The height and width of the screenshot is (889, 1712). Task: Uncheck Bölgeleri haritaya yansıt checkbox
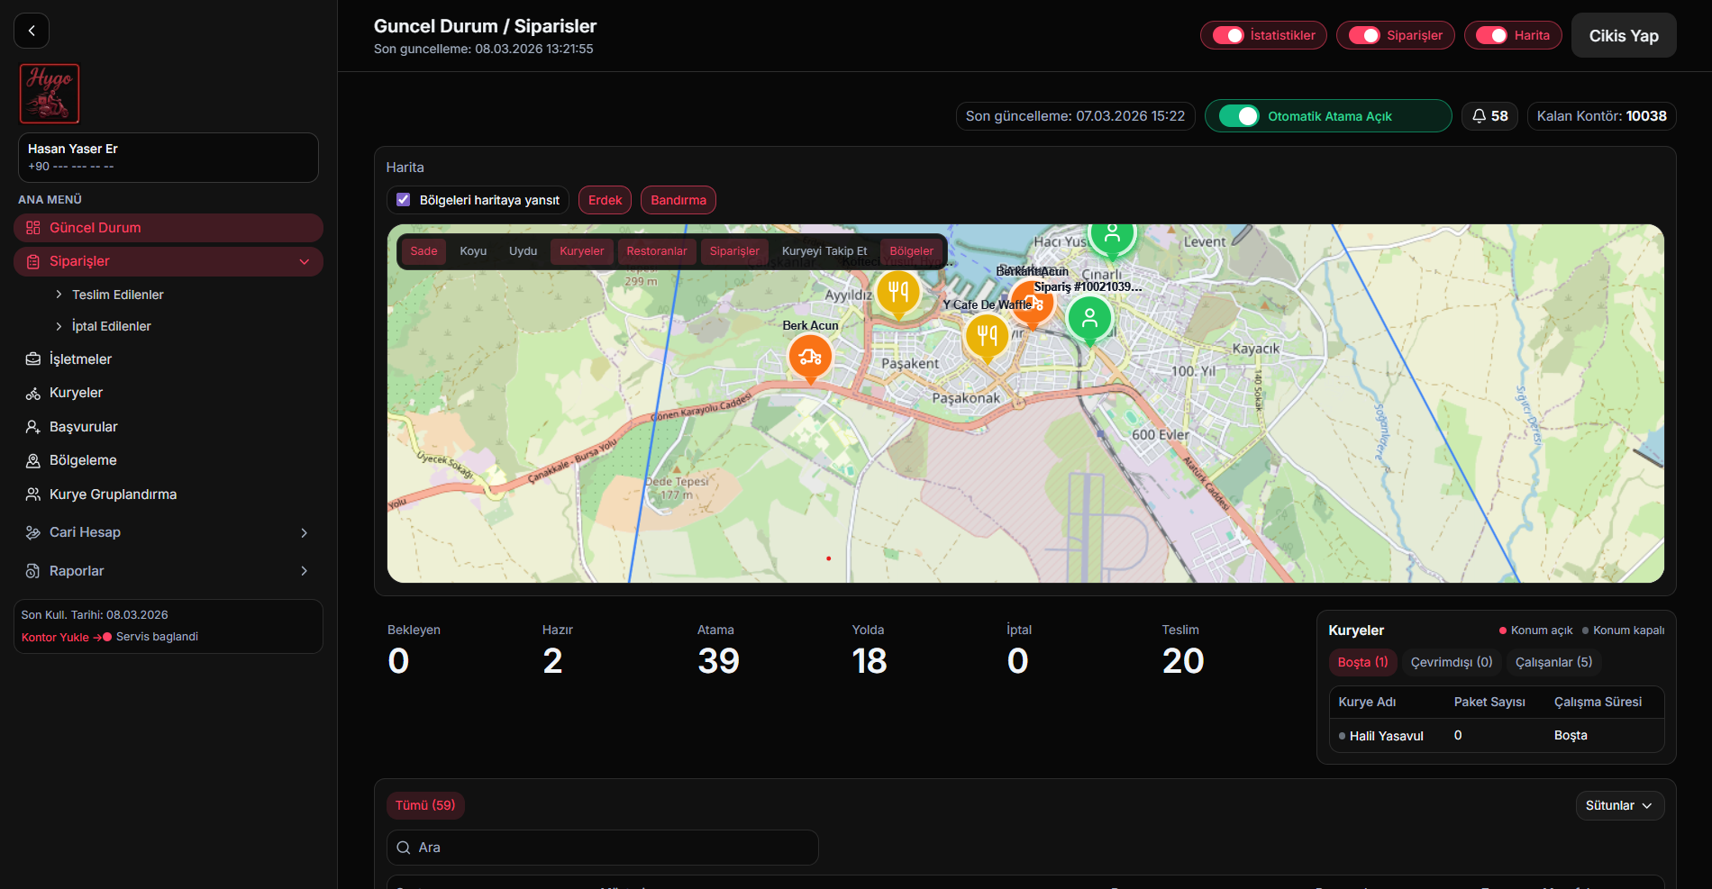coord(404,200)
